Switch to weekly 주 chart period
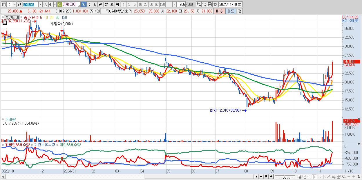 (x=89, y=4)
